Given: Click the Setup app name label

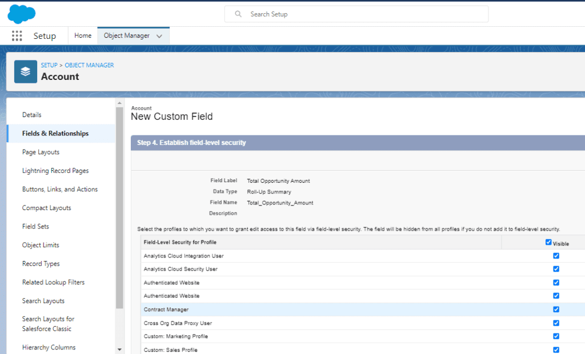Looking at the screenshot, I should [x=45, y=36].
